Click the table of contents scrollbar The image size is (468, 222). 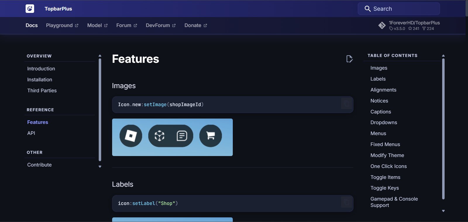coord(443,129)
